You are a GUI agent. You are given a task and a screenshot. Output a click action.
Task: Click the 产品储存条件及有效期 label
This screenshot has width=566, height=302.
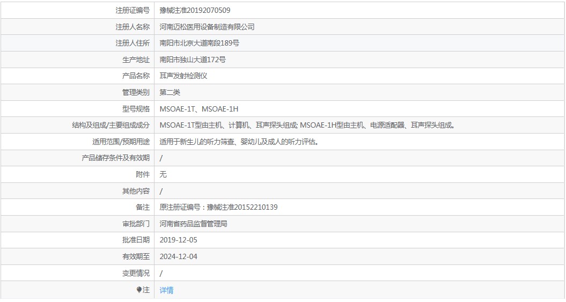115,158
